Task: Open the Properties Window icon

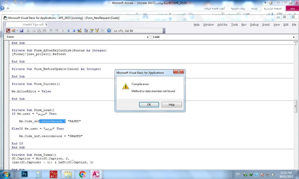Action: pos(91,31)
